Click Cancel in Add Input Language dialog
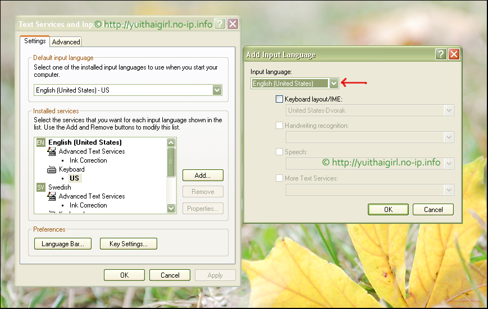The width and height of the screenshot is (488, 309). [433, 210]
